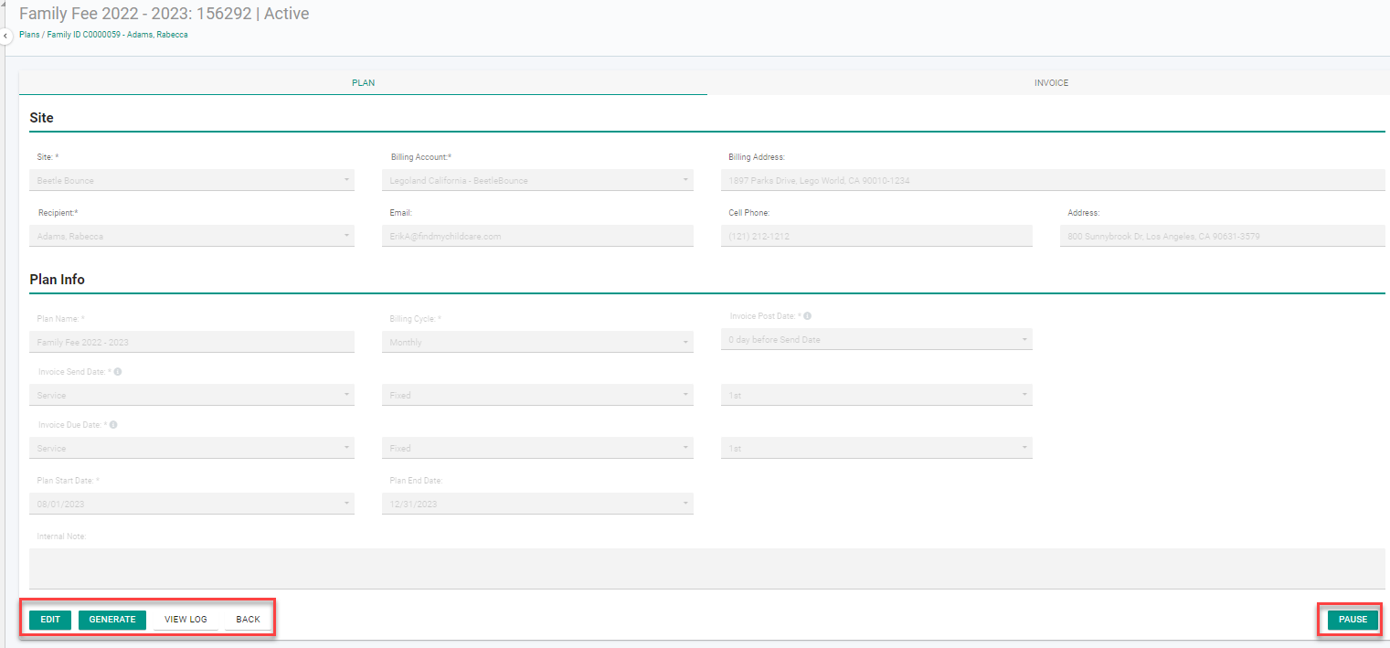Screen dimensions: 1390x648
Task: Open the Billing Account dropdown
Action: 537,180
